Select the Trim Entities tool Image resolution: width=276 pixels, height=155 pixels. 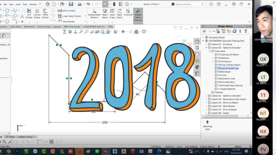29,14
